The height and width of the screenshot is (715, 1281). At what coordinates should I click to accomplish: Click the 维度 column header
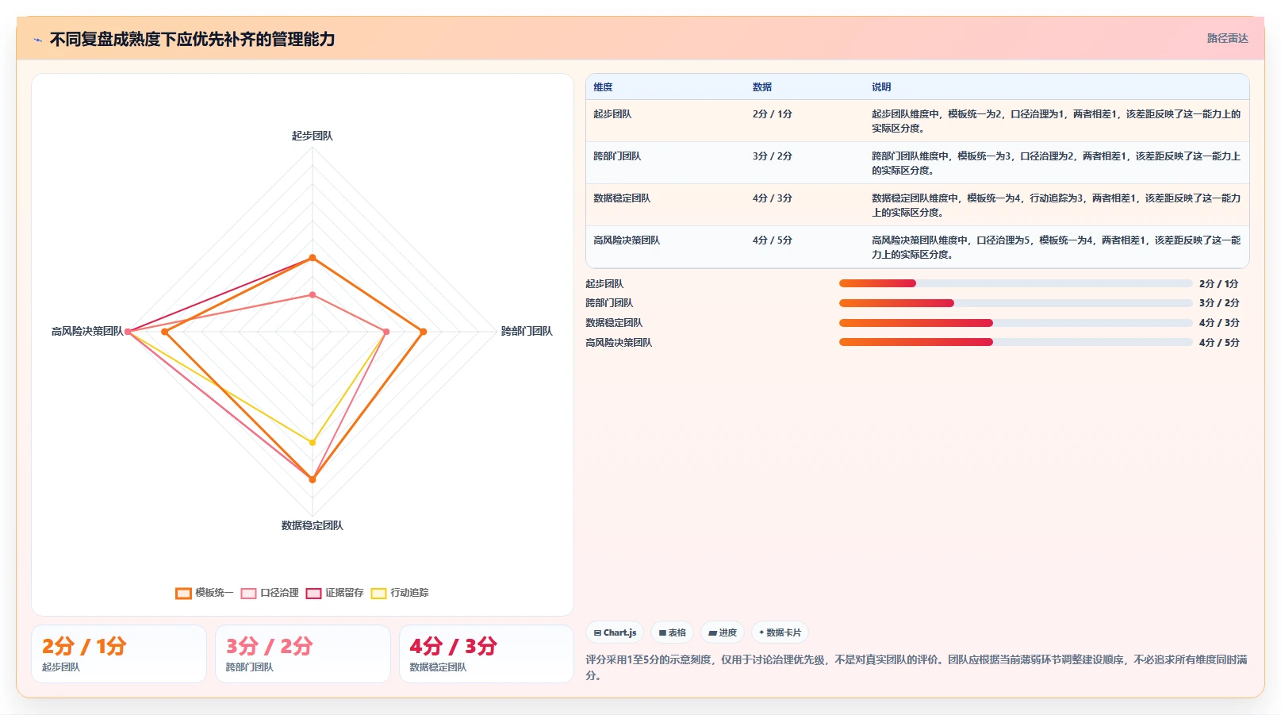(603, 87)
